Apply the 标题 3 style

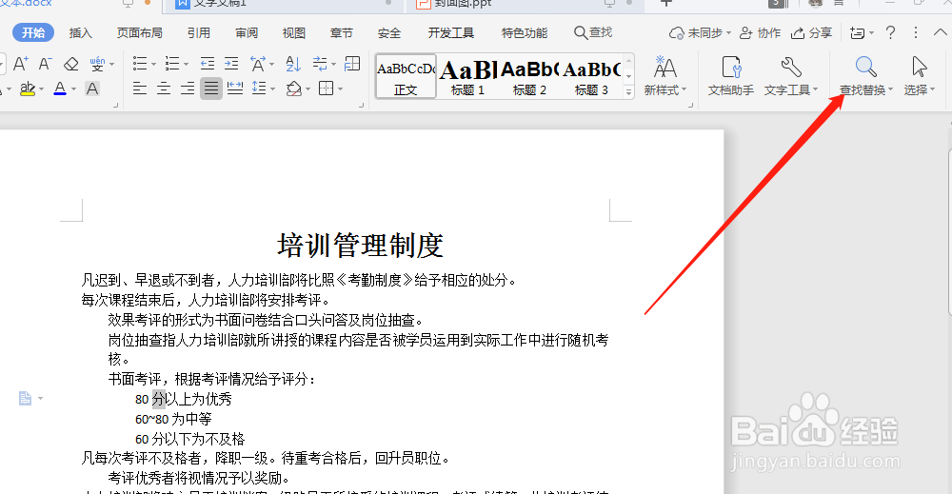click(591, 76)
